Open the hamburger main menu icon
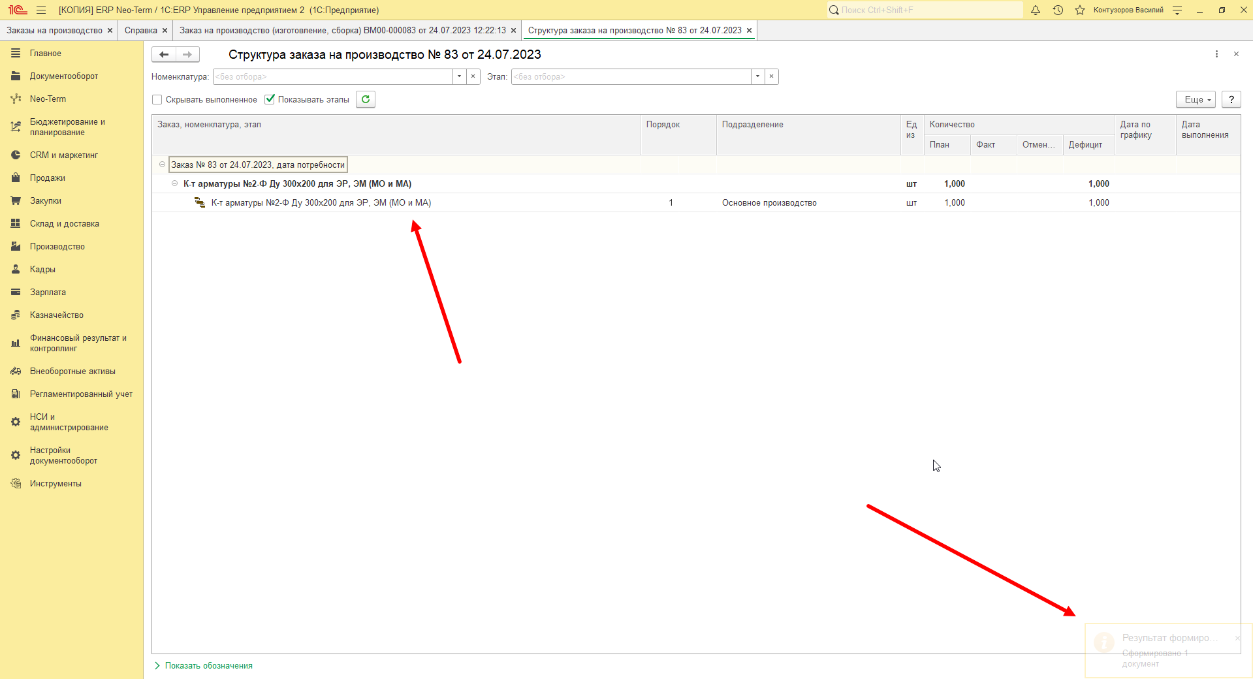Screen dimensions: 1253x679 pos(41,10)
